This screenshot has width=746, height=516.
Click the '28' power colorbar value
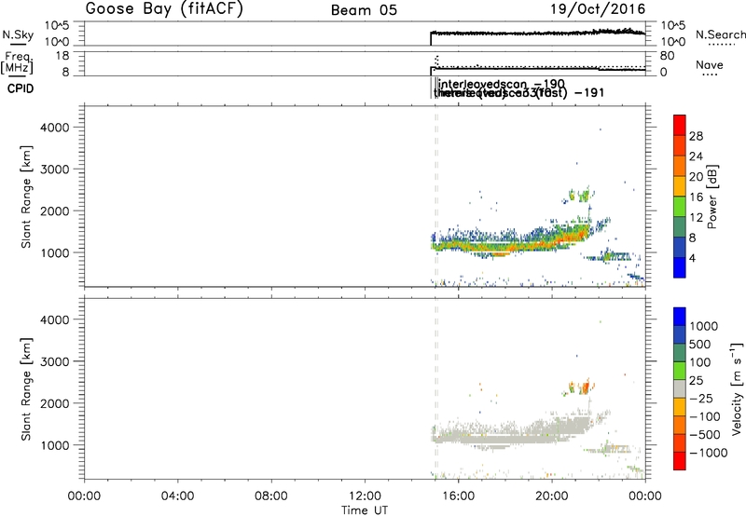pos(696,136)
